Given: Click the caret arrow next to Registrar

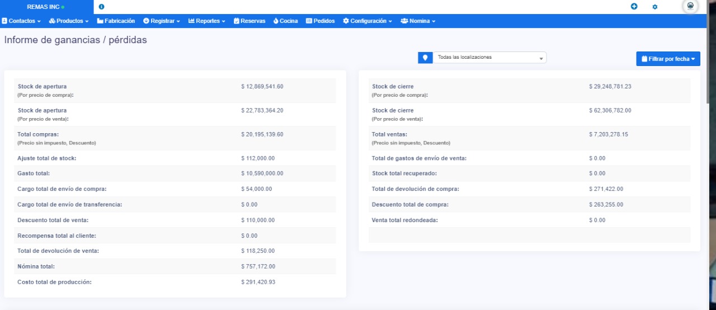Looking at the screenshot, I should pos(178,21).
